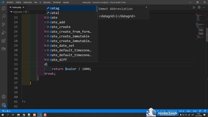Open the Ayuda menu

click(66, 2)
